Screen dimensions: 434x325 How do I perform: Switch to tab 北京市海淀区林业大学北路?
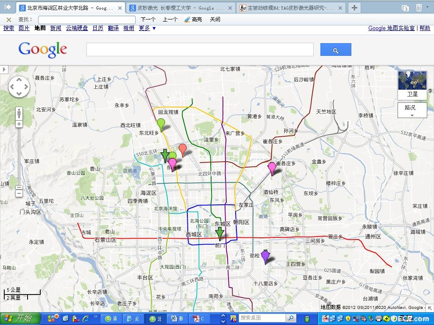(70, 8)
